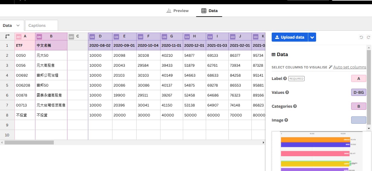This screenshot has width=372, height=171.
Task: Click the Label column A field
Action: click(358, 79)
